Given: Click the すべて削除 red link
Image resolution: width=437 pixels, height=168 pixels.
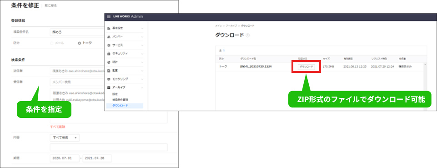Looking at the screenshot, I should [58, 127].
